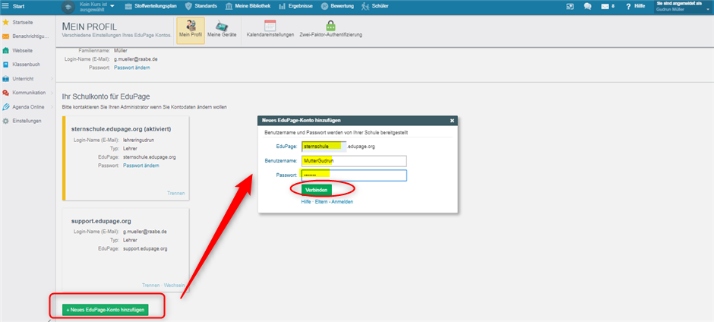Open the mail envelope icon in header

(x=605, y=6)
